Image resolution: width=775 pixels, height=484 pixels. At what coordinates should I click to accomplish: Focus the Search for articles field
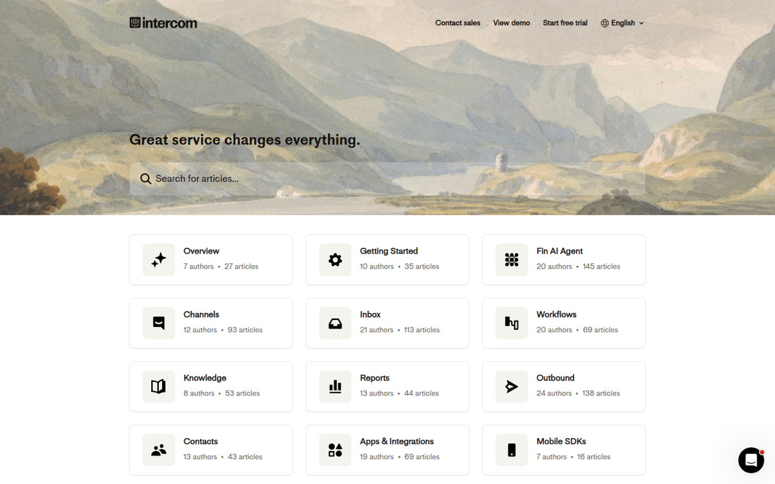387,179
